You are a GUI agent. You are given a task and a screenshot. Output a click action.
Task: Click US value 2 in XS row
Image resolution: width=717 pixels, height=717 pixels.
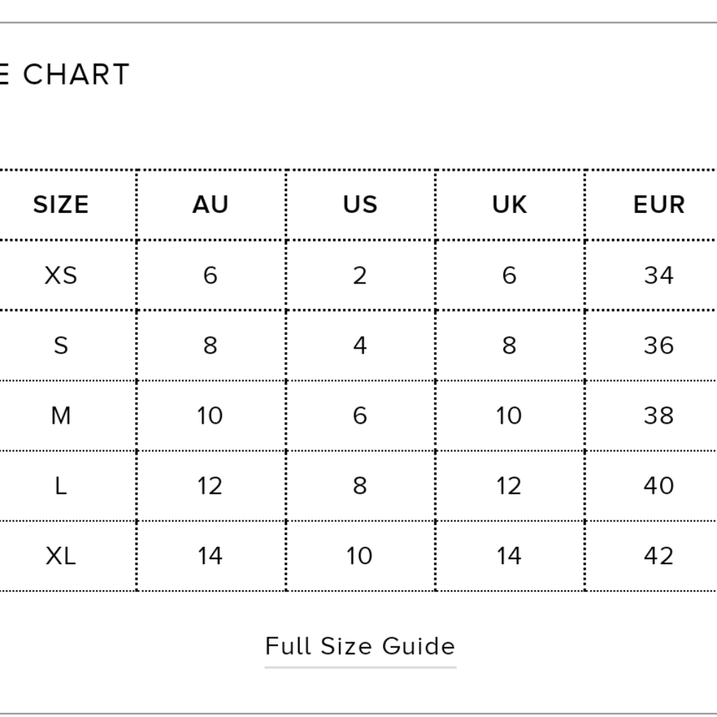(x=360, y=275)
